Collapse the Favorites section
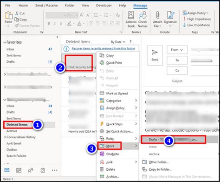This screenshot has height=182, width=220. pyautogui.click(x=5, y=42)
